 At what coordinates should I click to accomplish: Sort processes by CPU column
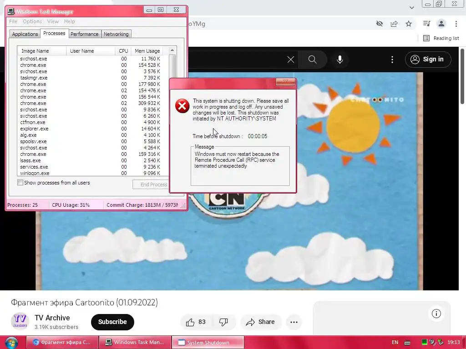123,51
